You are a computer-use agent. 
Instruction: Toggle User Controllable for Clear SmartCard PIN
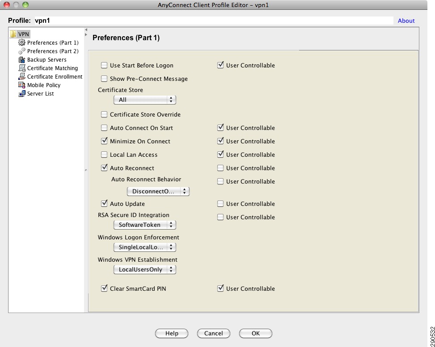tap(220, 288)
